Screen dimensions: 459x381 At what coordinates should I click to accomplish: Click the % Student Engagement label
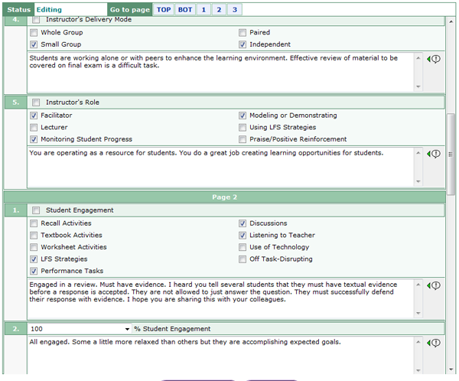[x=172, y=329]
